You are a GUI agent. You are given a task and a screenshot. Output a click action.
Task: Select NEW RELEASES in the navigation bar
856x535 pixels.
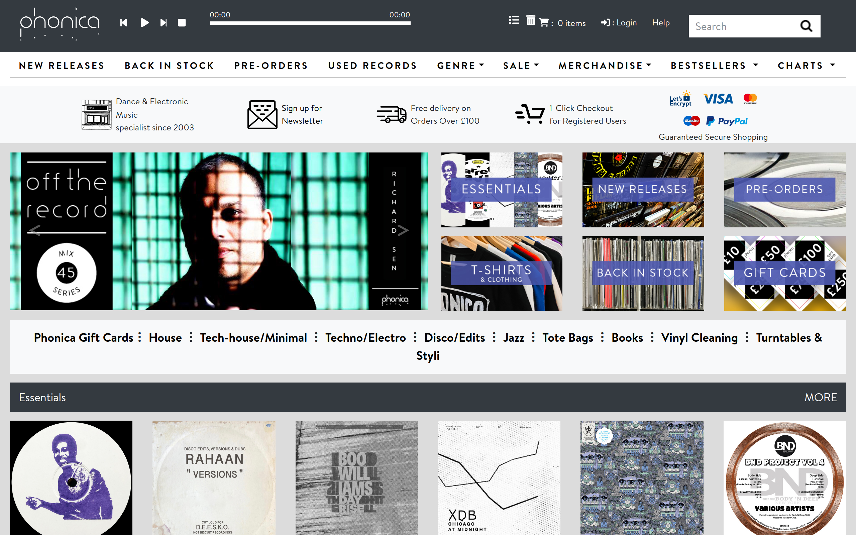tap(62, 66)
